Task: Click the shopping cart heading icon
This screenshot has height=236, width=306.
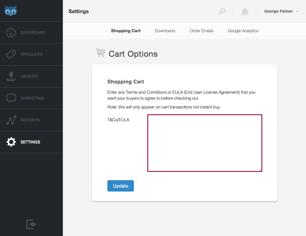Action: coord(101,53)
